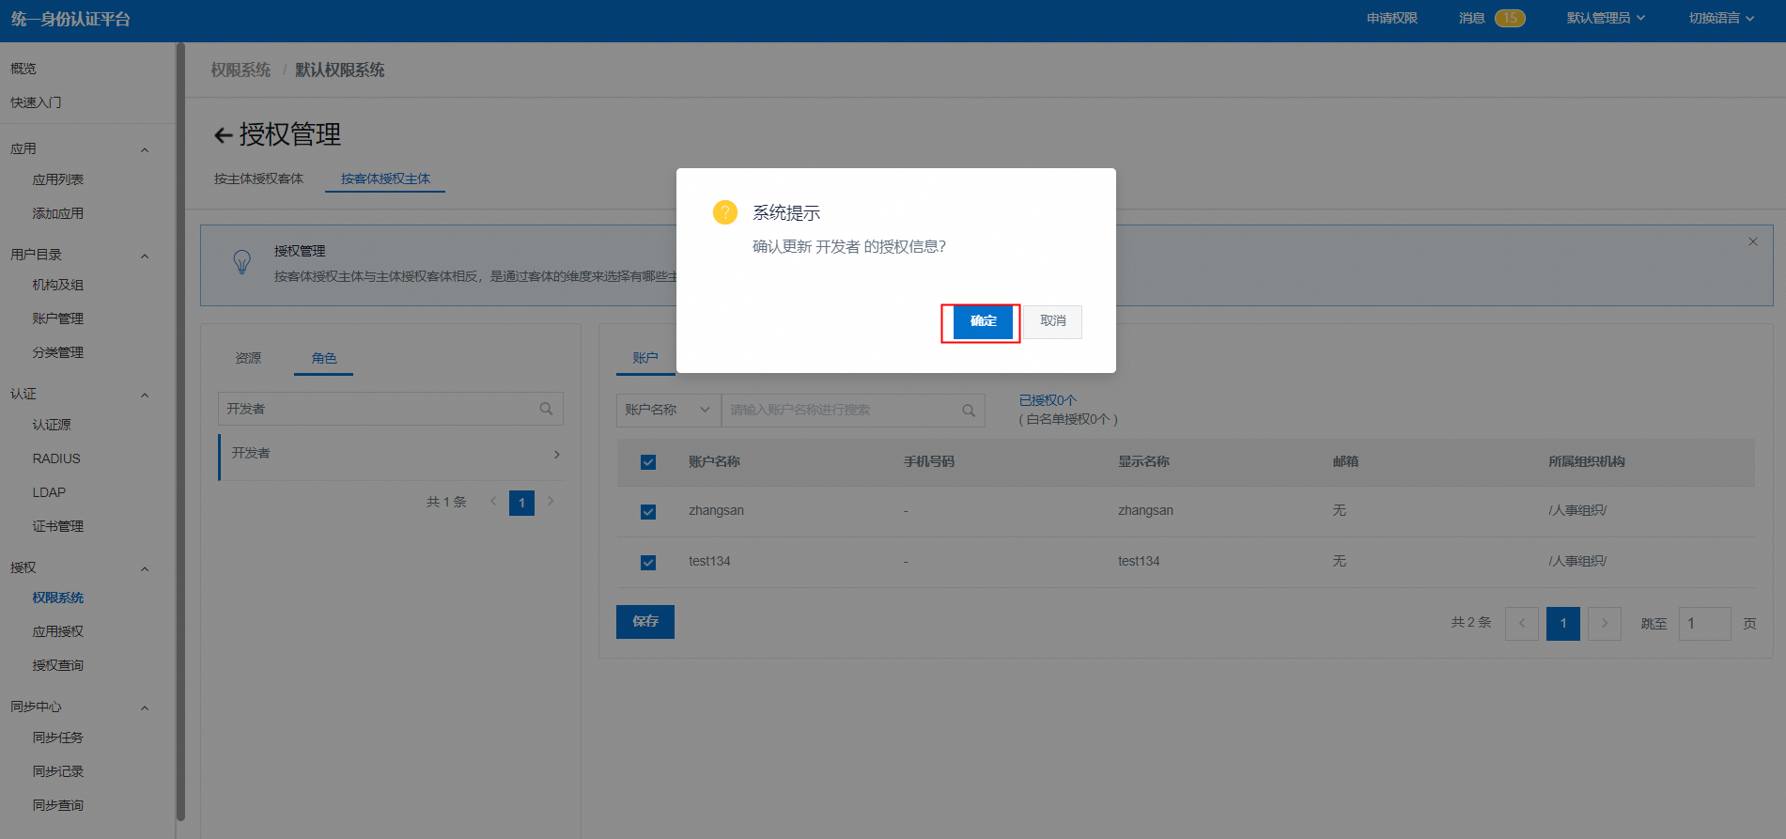Go to next page in account table pagination
Image resolution: width=1786 pixels, height=839 pixels.
tap(1604, 623)
